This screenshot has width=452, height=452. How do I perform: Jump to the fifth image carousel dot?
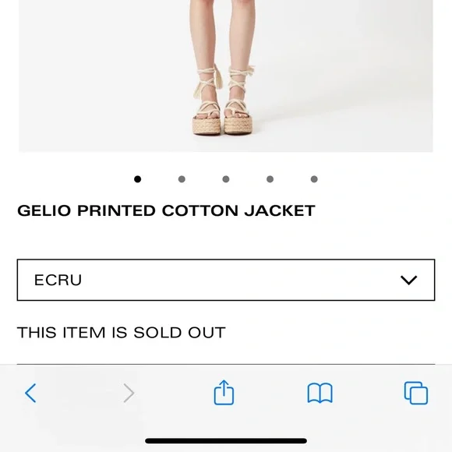tap(314, 179)
